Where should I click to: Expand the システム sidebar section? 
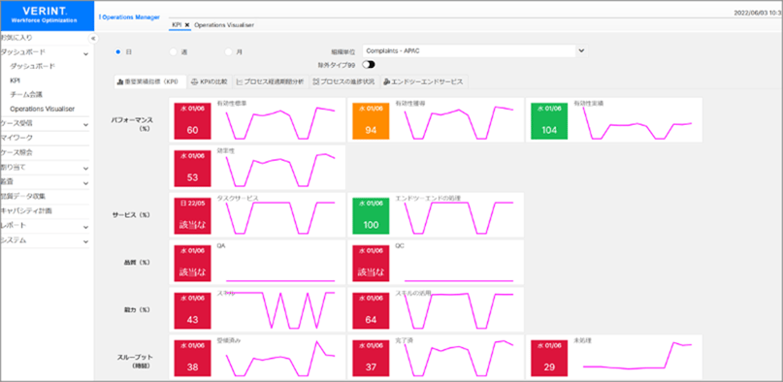click(x=86, y=240)
